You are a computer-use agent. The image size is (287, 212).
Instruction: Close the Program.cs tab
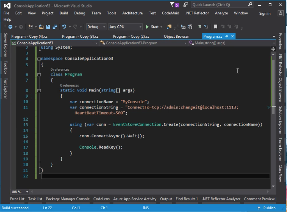coord(232,36)
